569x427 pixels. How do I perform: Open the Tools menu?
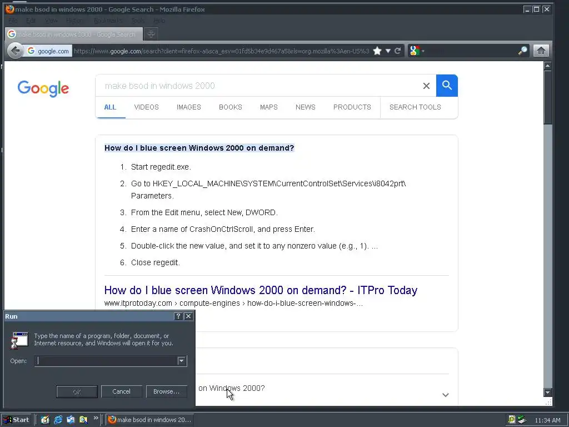point(138,21)
